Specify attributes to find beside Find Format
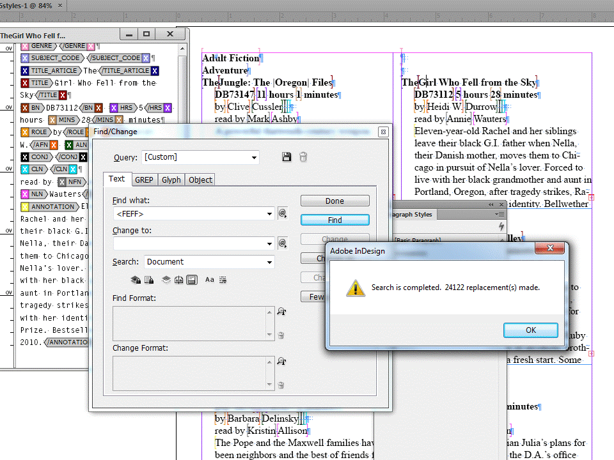The height and width of the screenshot is (460, 614). [281, 311]
